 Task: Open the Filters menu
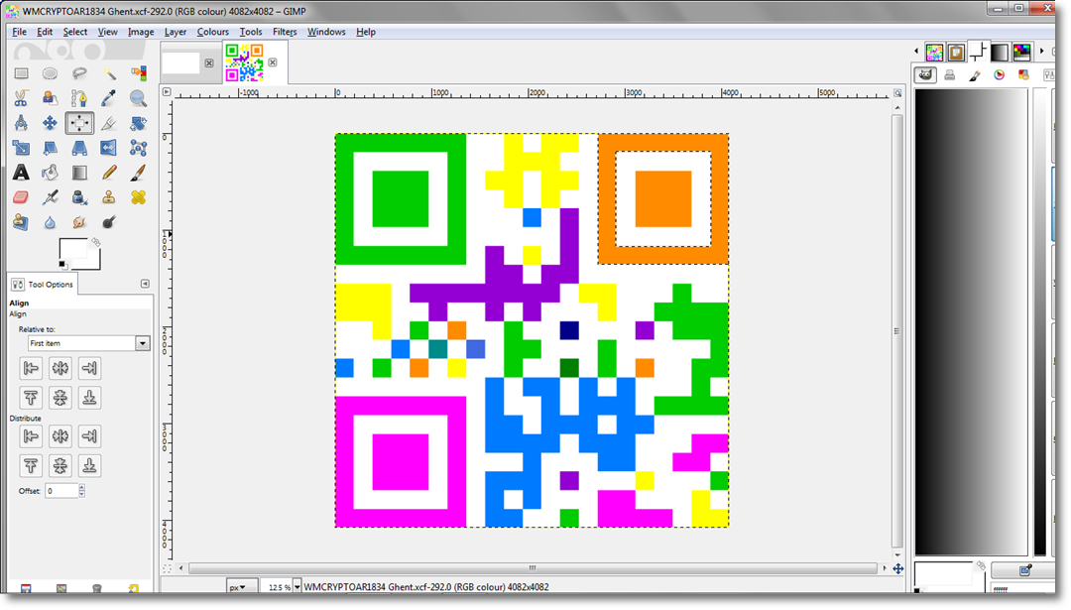pos(285,32)
